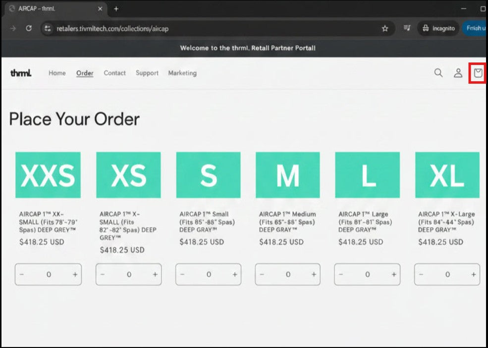Image resolution: width=488 pixels, height=348 pixels.
Task: Increase quantity for X-Small AIRCAP
Action: (155, 275)
